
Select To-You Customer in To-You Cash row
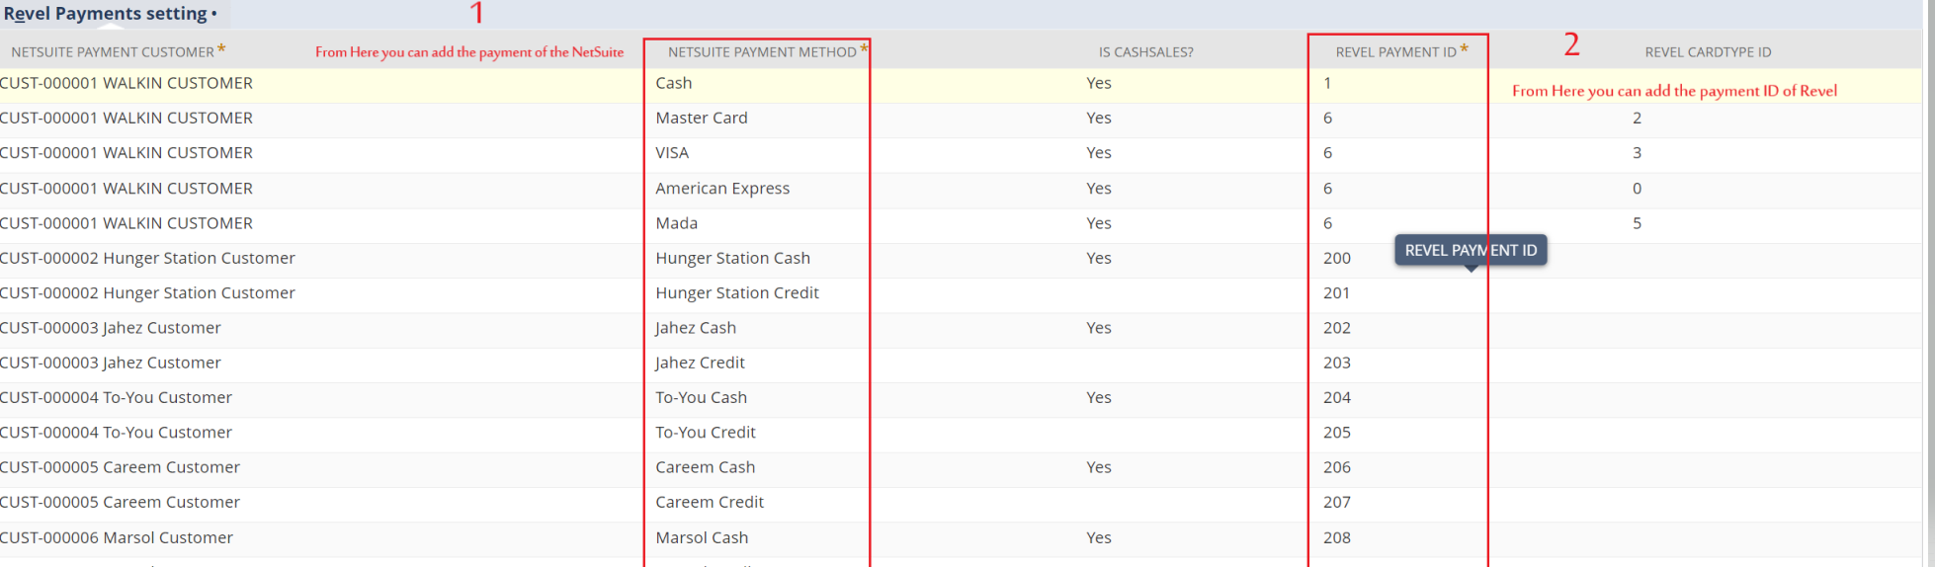(116, 398)
